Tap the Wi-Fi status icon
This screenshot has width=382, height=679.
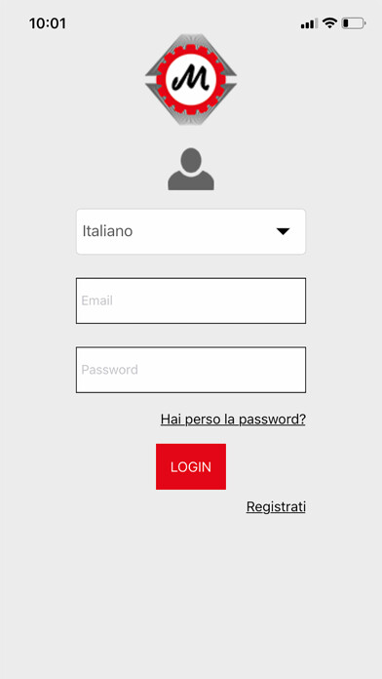coord(329,23)
